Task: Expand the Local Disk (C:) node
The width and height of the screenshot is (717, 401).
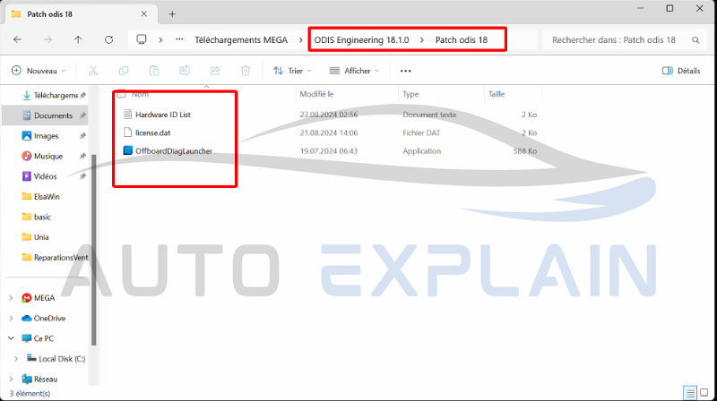Action: (x=16, y=359)
